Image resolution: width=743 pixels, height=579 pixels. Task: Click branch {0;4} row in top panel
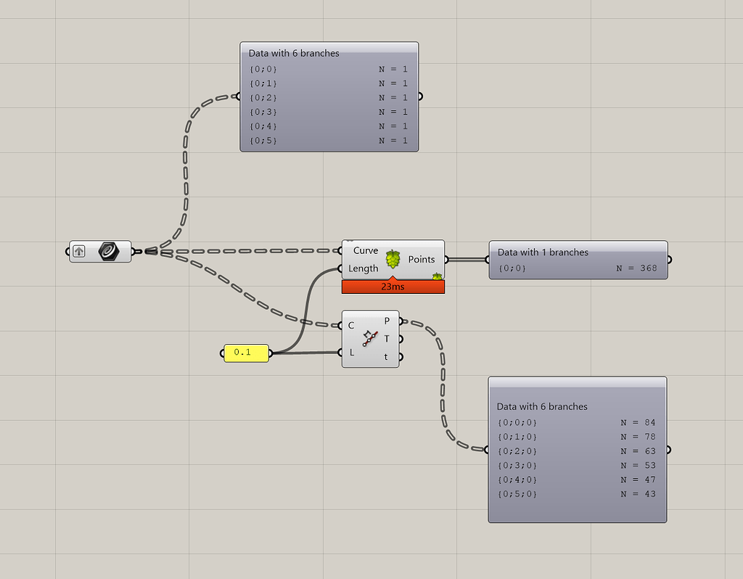point(329,126)
